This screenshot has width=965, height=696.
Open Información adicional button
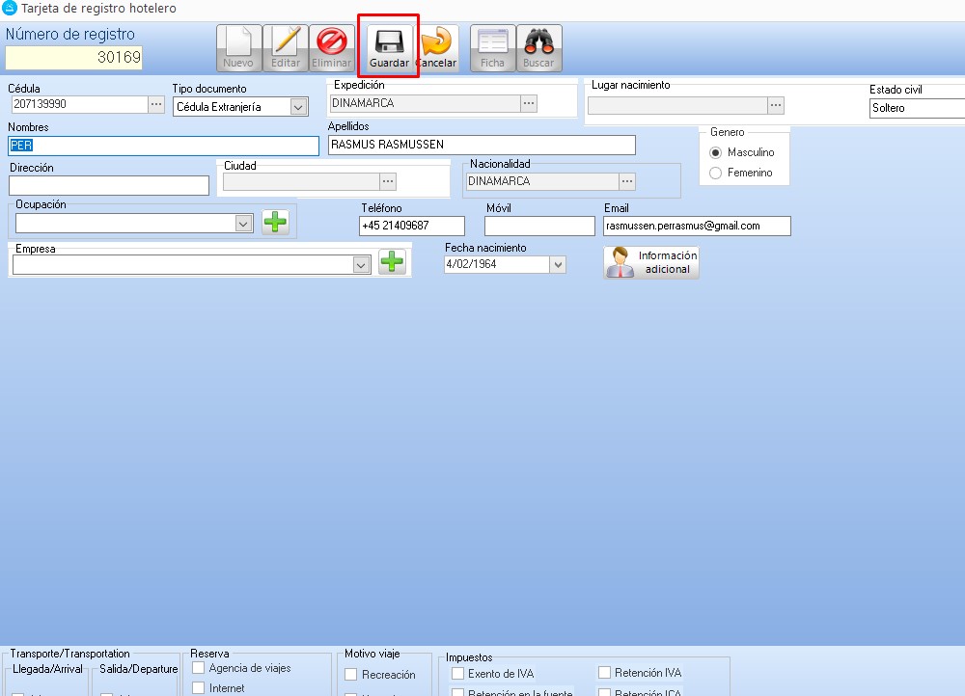pos(651,262)
